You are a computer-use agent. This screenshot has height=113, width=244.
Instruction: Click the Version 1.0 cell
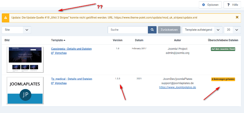point(117,49)
